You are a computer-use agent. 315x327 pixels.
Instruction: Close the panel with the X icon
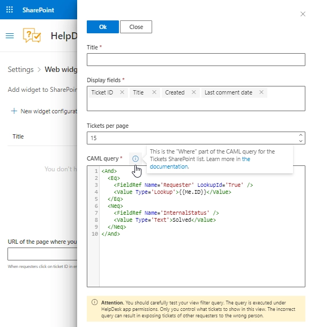[303, 14]
